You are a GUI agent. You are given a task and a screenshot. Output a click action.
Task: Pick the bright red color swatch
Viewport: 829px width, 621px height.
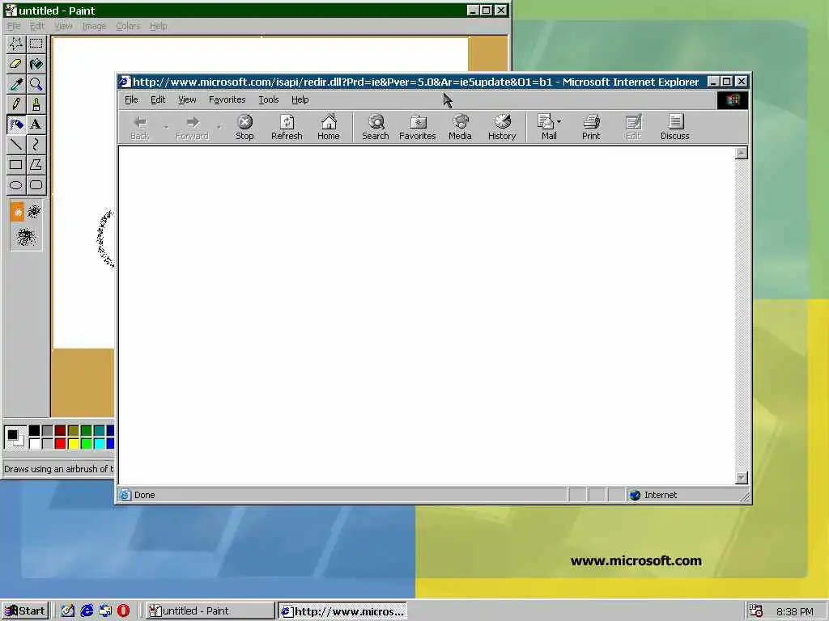pyautogui.click(x=60, y=444)
